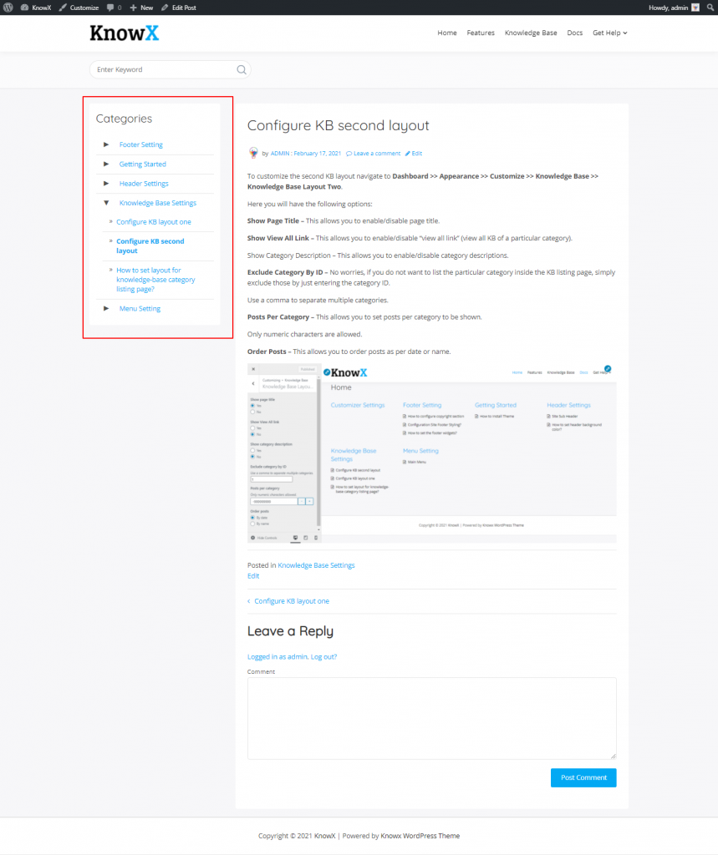Screen dimensions: 718x855
Task: Click the Edit pencil in the post meta
Action: pos(408,153)
